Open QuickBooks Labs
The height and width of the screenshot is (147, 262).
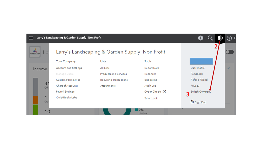point(67,98)
